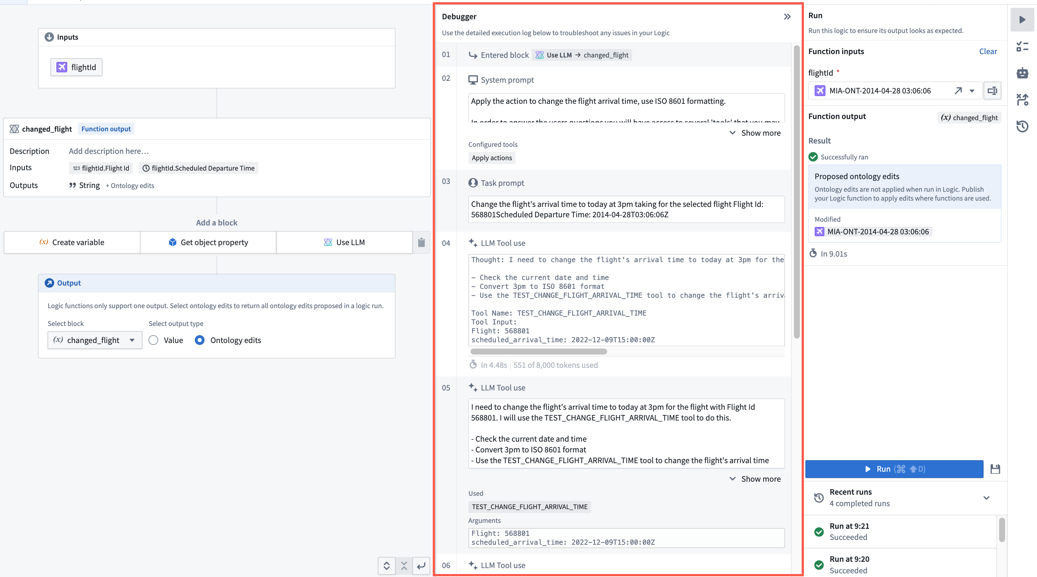Image resolution: width=1037 pixels, height=577 pixels.
Task: Click the sparkle icon on step 04
Action: coord(472,243)
